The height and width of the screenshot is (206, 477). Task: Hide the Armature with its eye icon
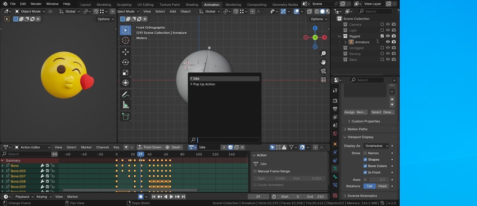(388, 42)
